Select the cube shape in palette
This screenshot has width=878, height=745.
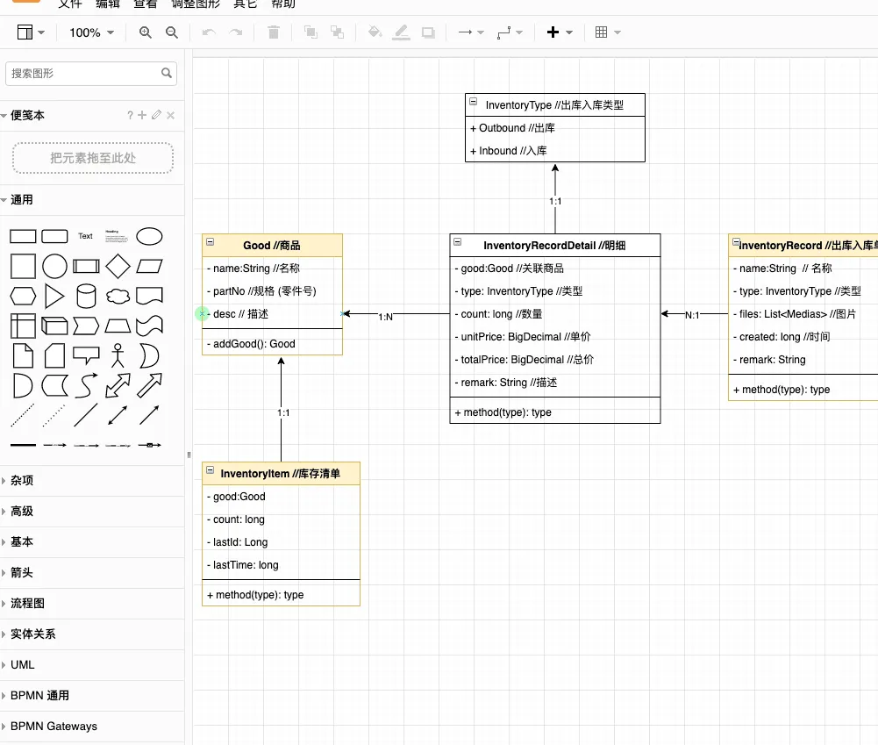pos(55,326)
